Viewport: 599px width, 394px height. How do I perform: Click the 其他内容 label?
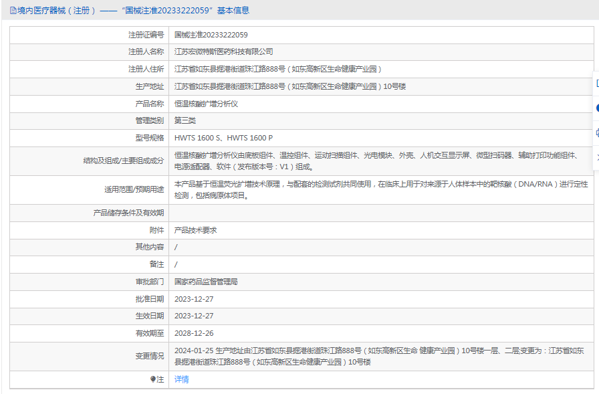149,248
